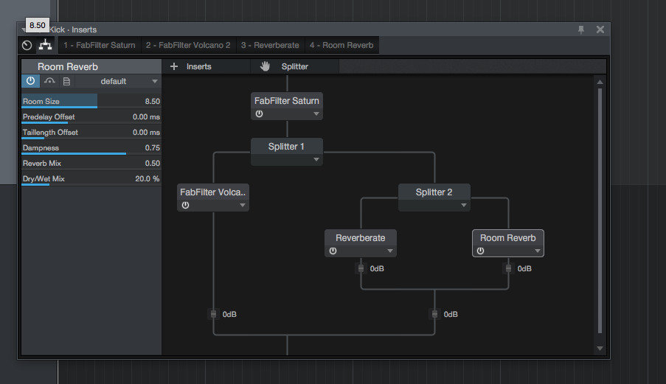Toggle power on FabFilter Volcano node
666x384 pixels.
(x=185, y=206)
